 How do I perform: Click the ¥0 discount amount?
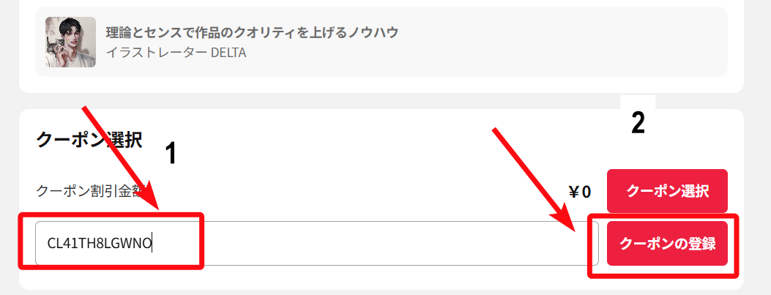coord(579,192)
